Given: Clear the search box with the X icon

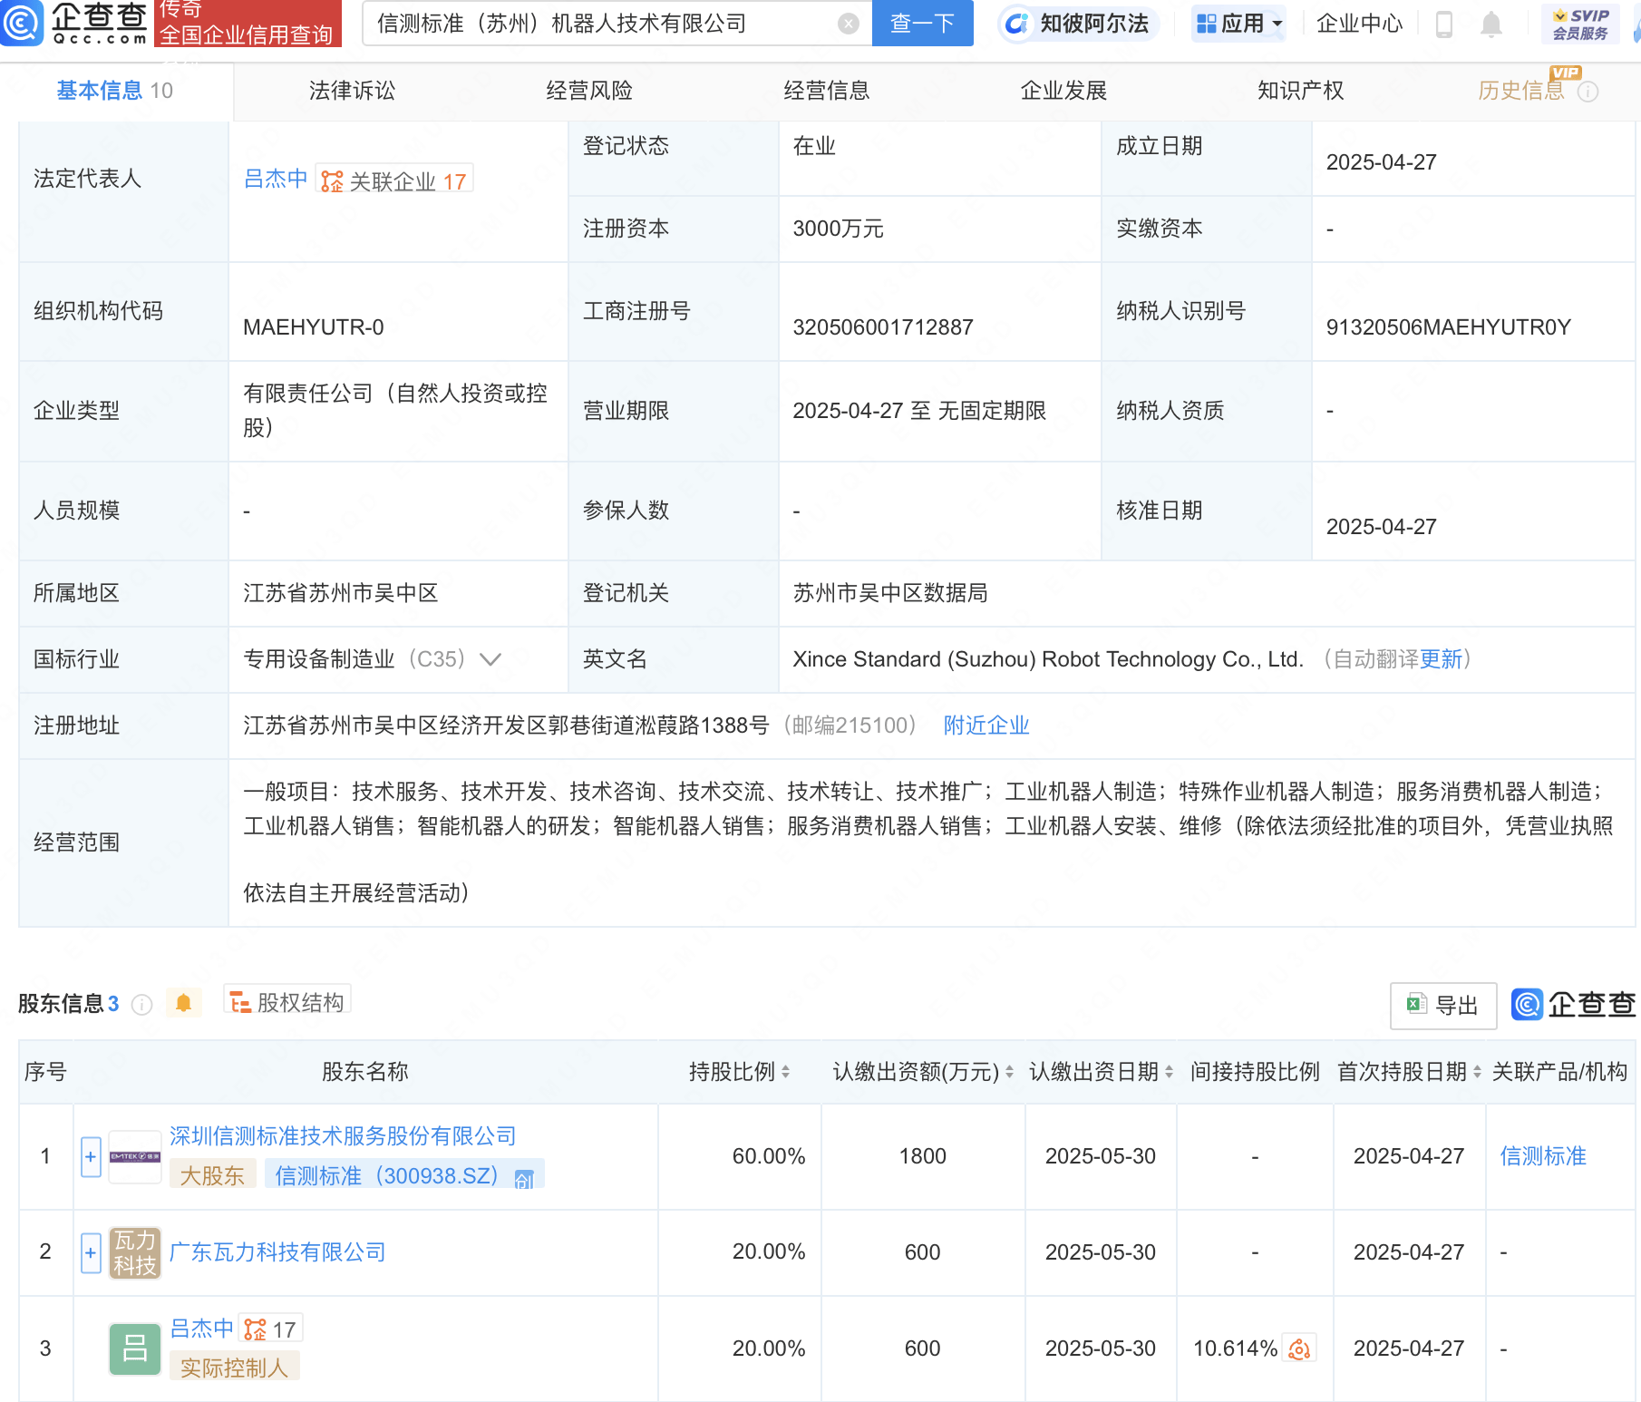Looking at the screenshot, I should coord(848,24).
